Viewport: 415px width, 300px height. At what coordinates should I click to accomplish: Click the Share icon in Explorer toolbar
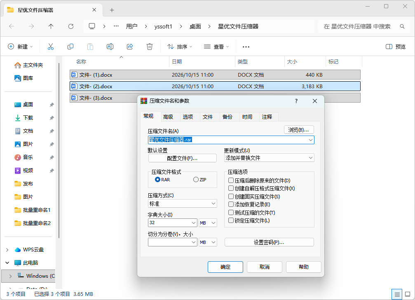coord(130,47)
